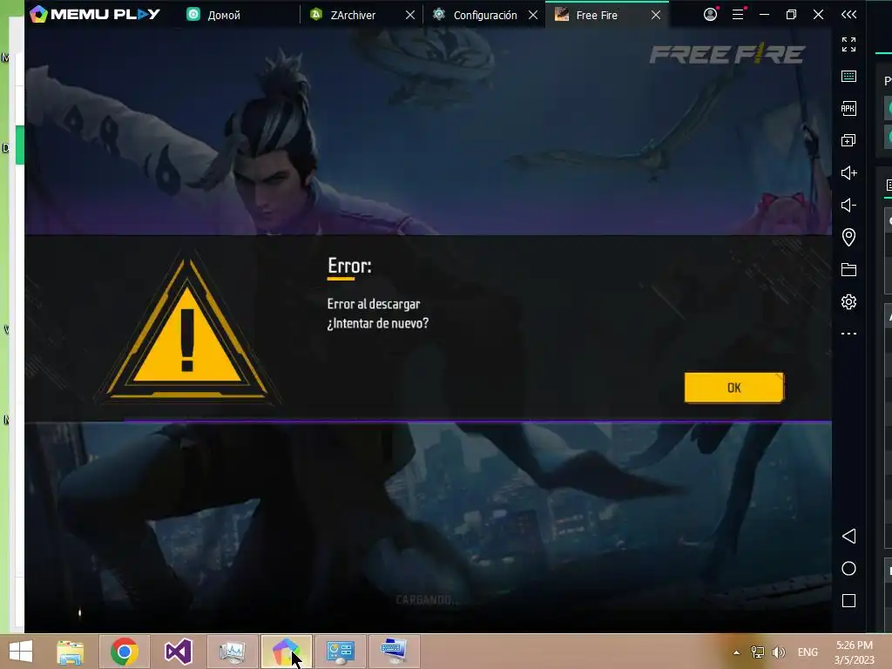Open the system monitor taskbar icon
Screen dimensions: 892x669
232,652
